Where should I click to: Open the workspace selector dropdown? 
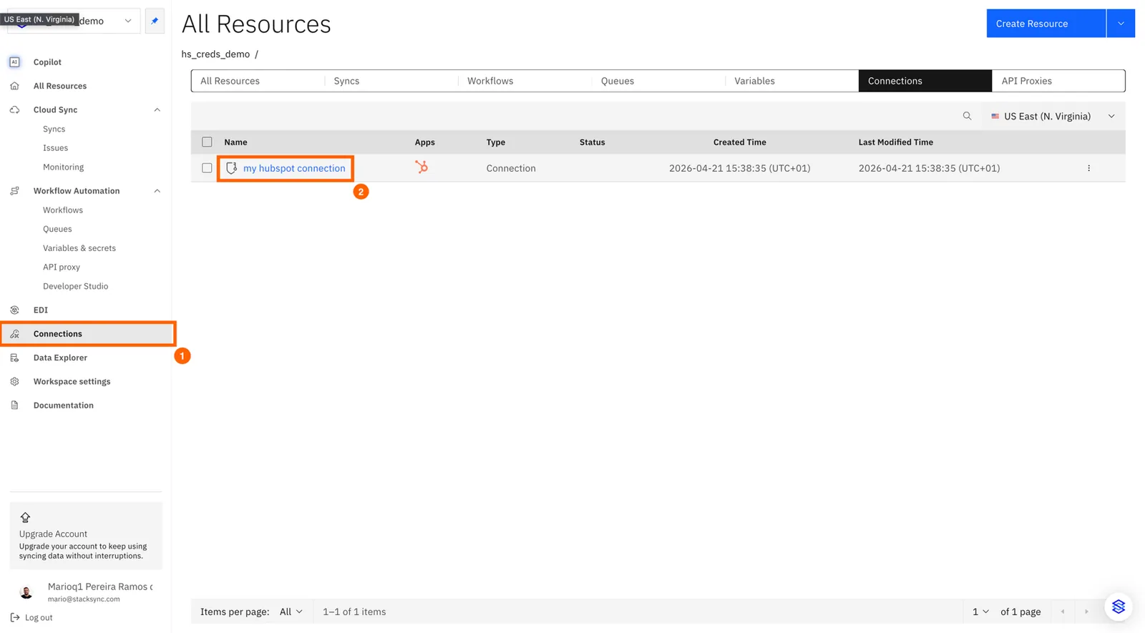74,21
